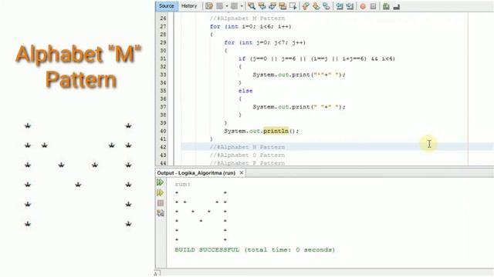Click the Shift Line Left icon
Screen dimensions: 494x277
click(x=340, y=6)
